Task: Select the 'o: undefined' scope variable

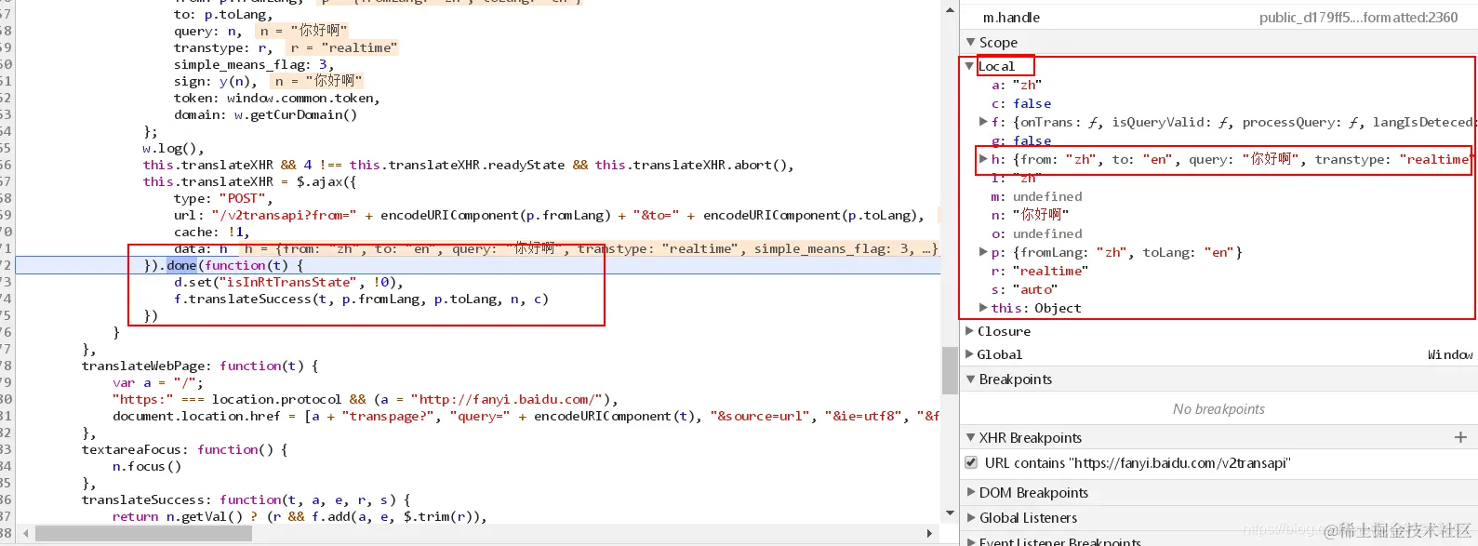Action: pos(1036,233)
